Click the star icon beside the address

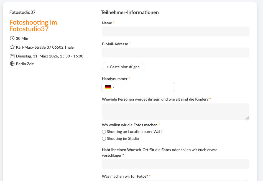click(12, 47)
